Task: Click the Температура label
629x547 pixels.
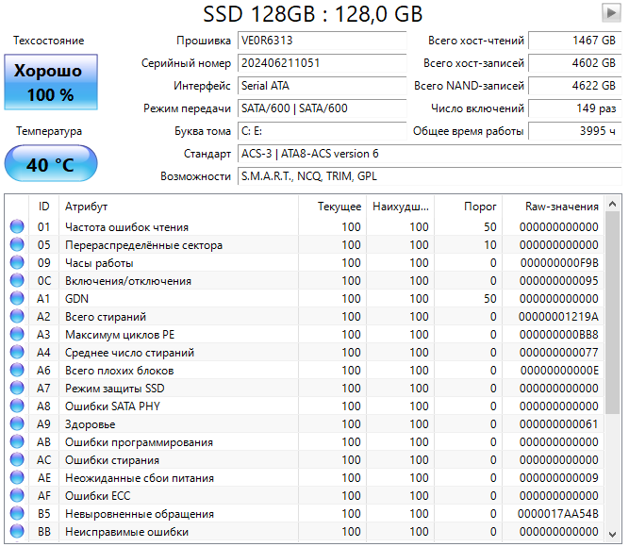Action: (49, 131)
